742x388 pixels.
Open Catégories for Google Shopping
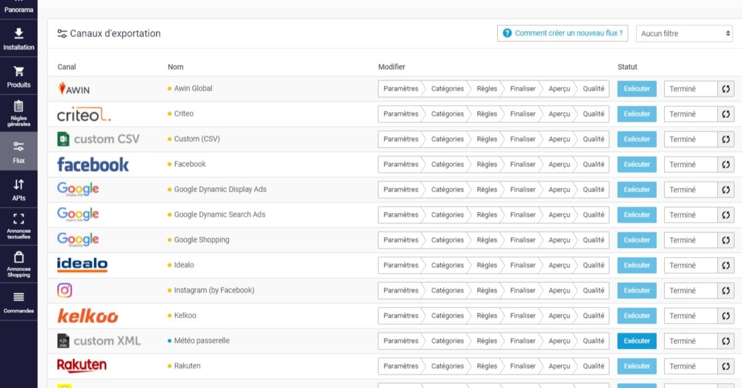click(x=447, y=240)
